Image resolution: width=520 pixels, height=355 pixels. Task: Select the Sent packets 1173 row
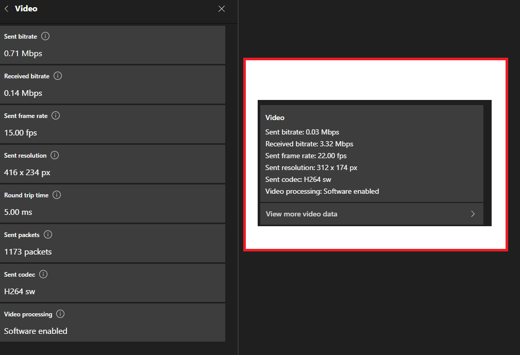113,243
